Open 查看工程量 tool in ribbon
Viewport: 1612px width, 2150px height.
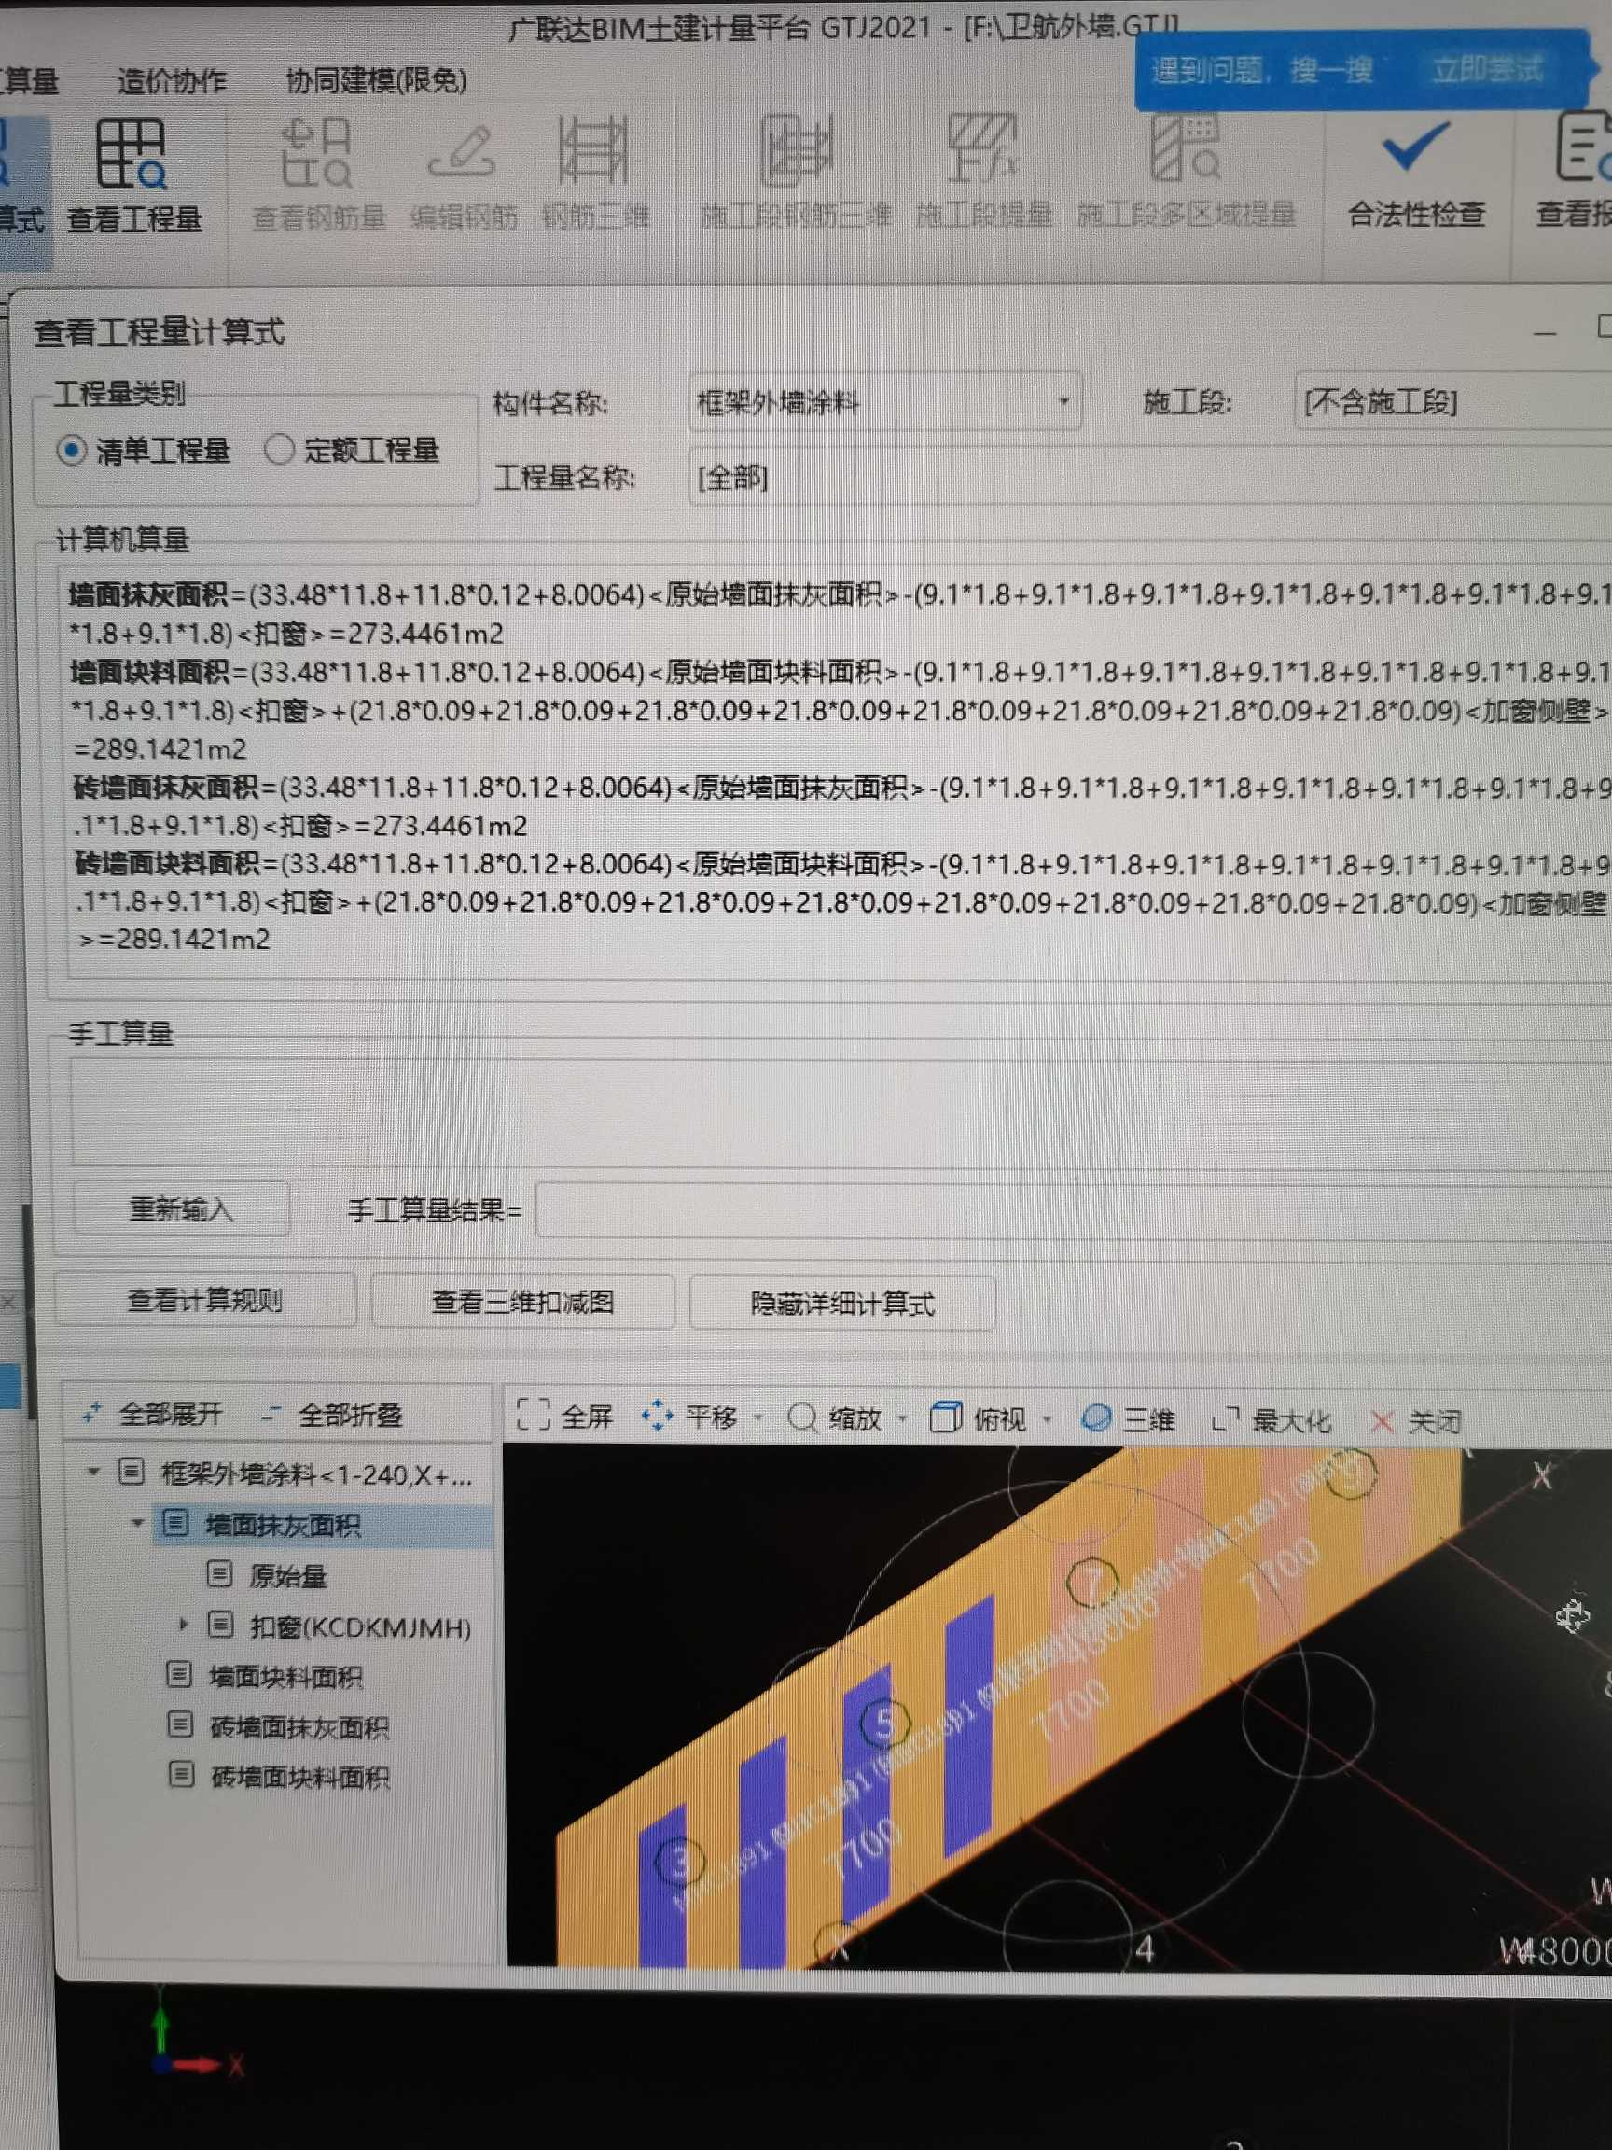click(x=133, y=176)
